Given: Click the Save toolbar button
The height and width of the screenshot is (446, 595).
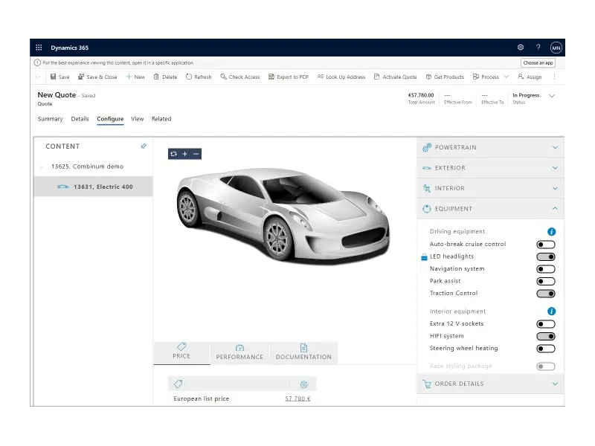Looking at the screenshot, I should 60,77.
